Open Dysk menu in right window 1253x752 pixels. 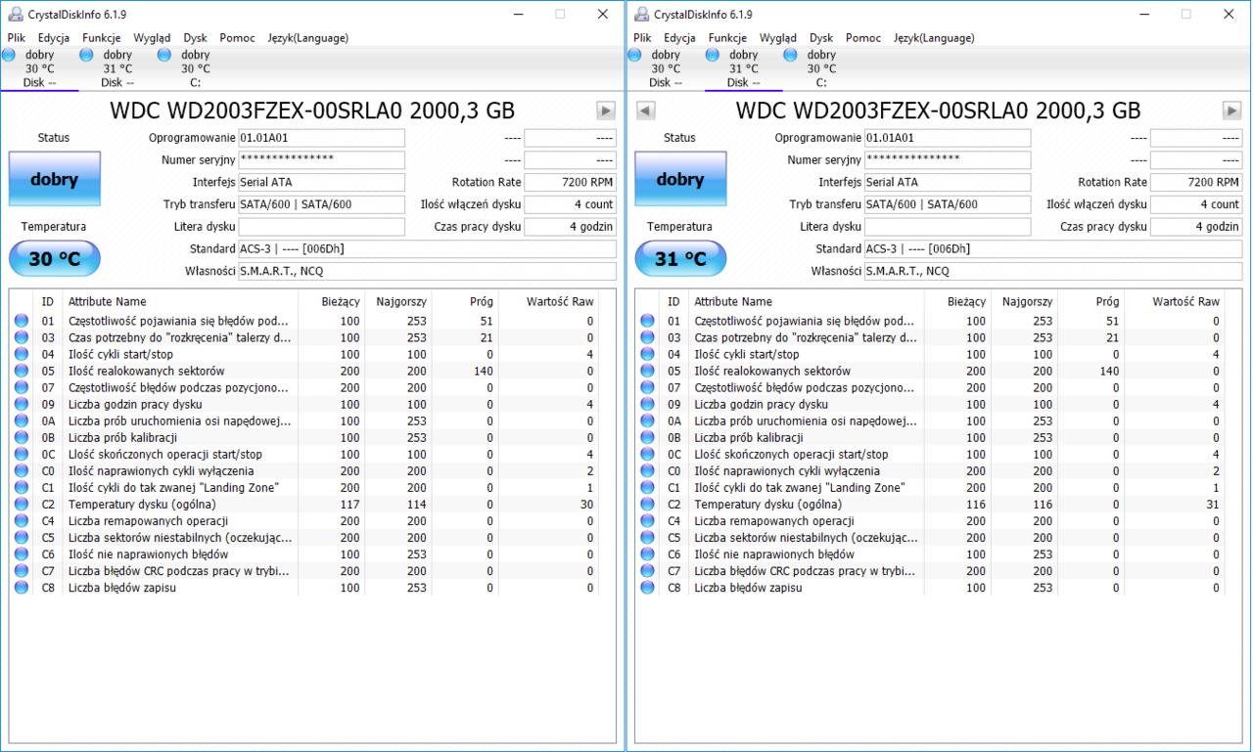coord(821,38)
